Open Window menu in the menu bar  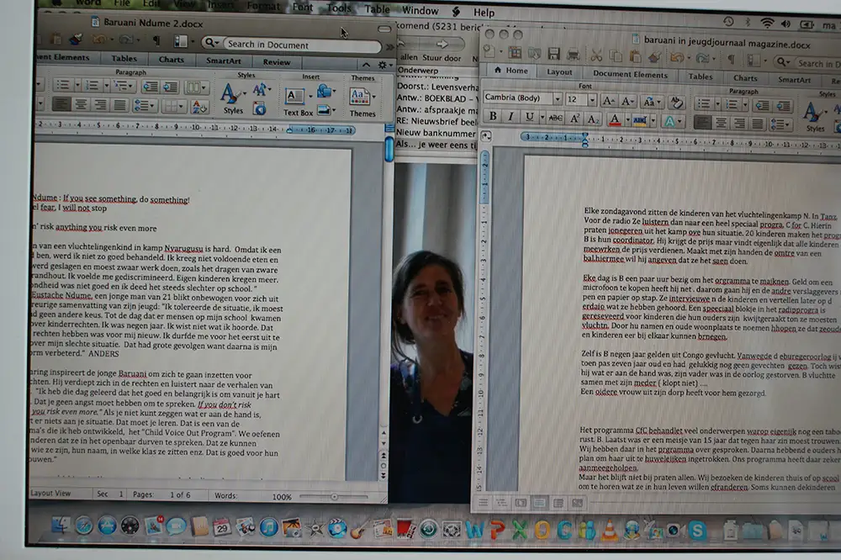pyautogui.click(x=420, y=11)
